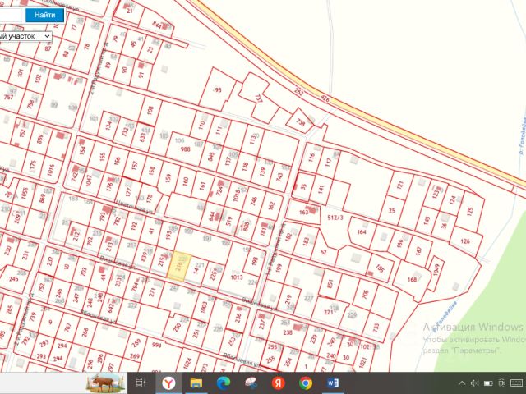
Task: Open the touch keyboard tray icon
Action: pos(516,383)
